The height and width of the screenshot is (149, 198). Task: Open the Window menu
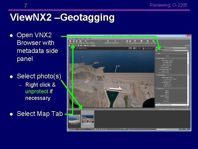pos(85,38)
